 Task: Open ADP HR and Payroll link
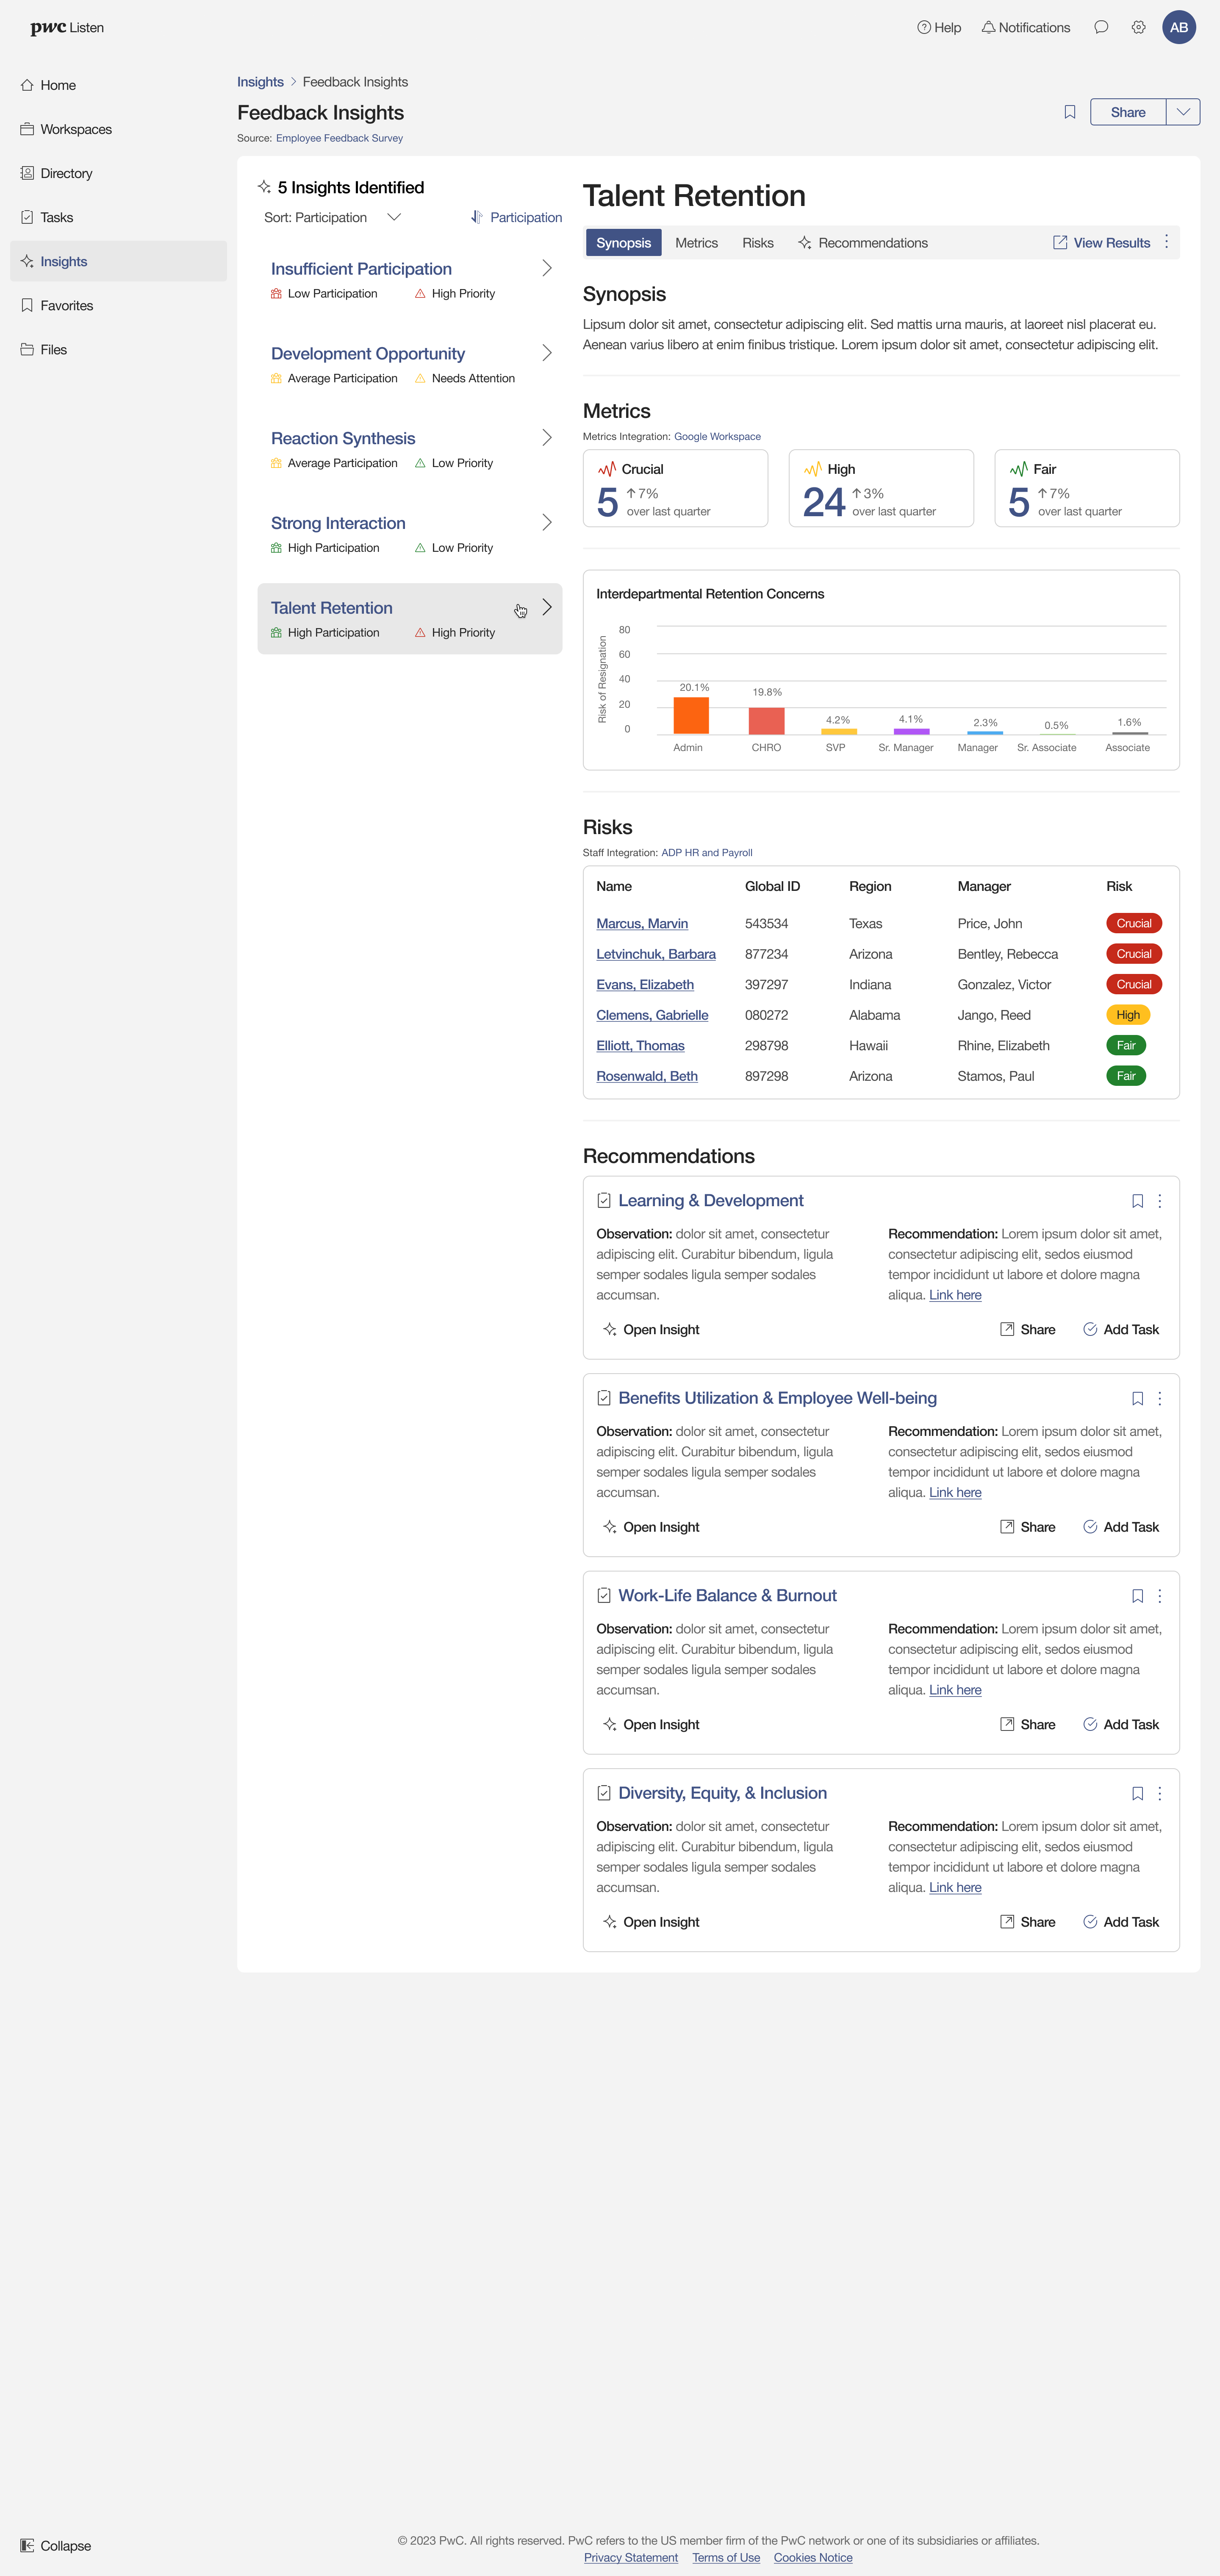click(707, 853)
